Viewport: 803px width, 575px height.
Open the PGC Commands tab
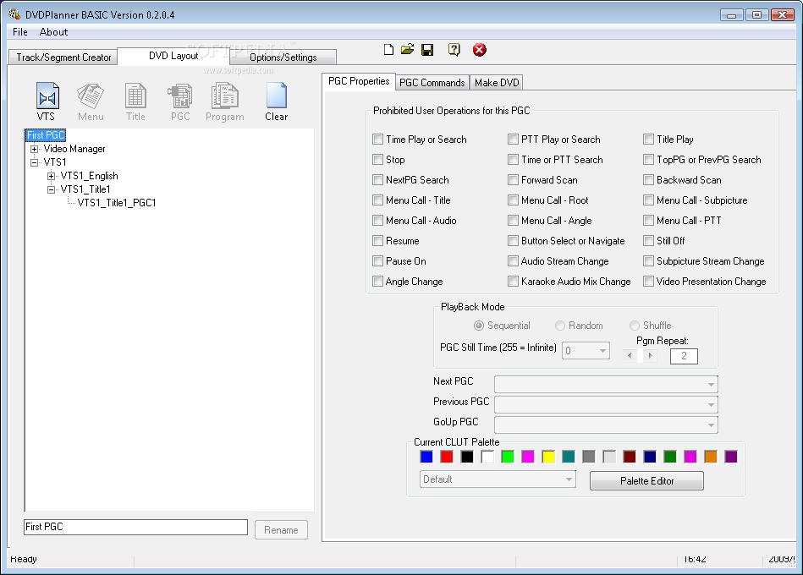pos(432,82)
